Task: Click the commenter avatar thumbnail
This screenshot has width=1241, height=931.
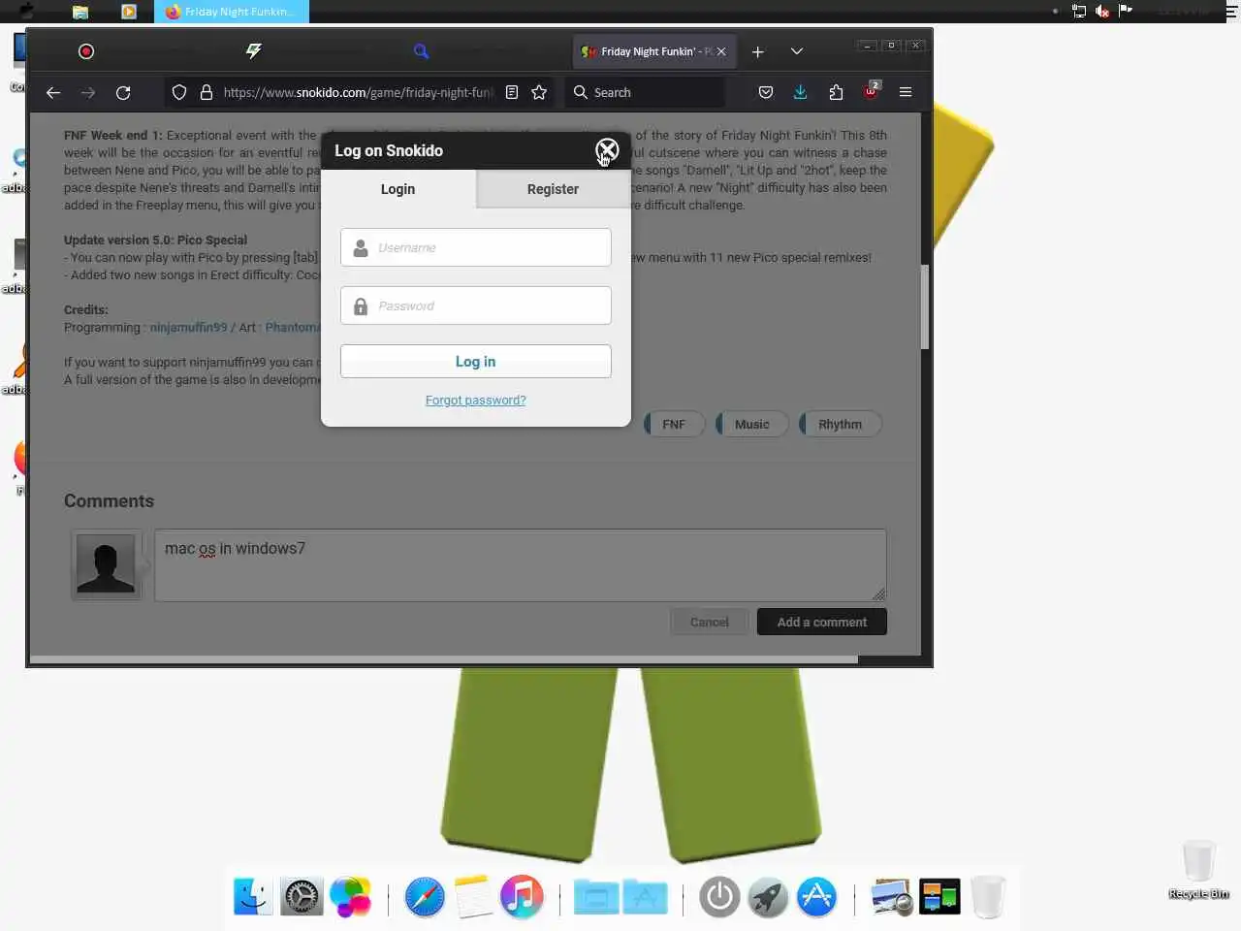Action: (106, 565)
